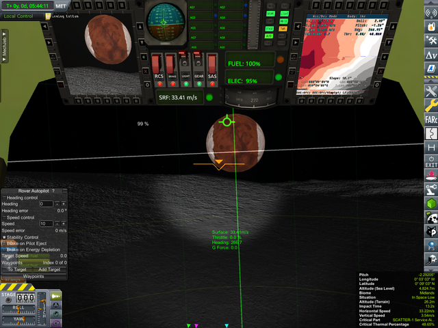Click the fuel canister toolbar icon

(x=431, y=27)
